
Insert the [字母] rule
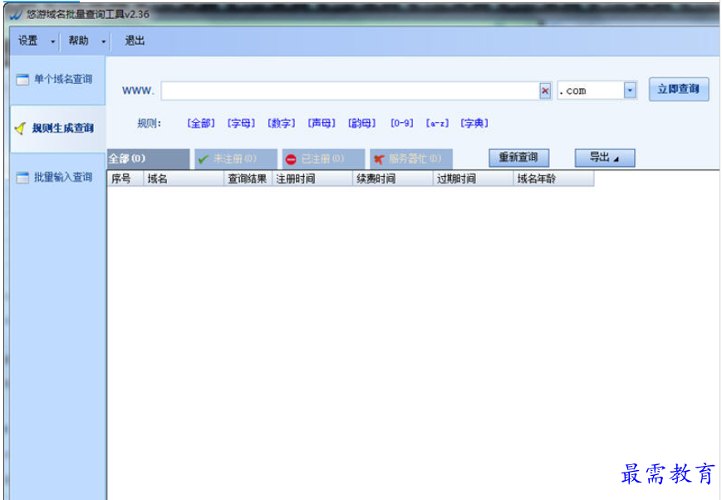[241, 124]
